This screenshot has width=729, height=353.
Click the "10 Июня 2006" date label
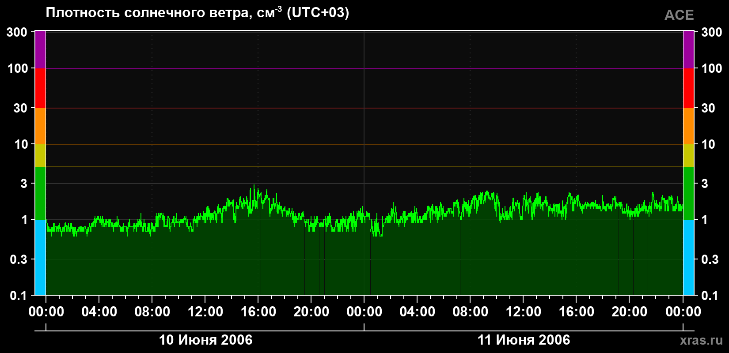pyautogui.click(x=205, y=340)
